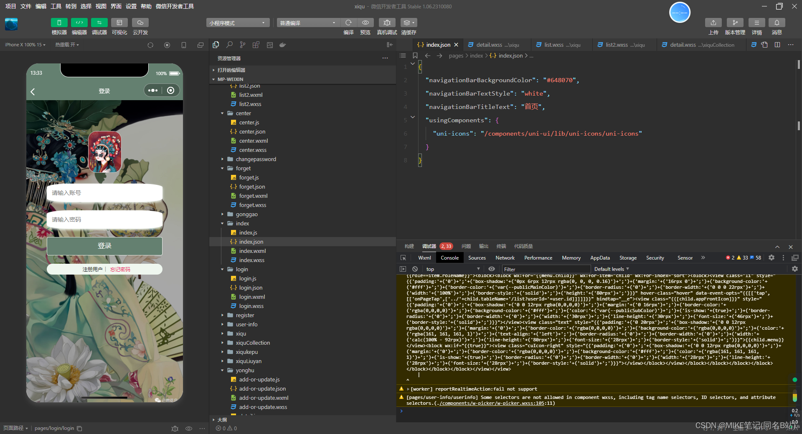Click the clear console icon

415,269
